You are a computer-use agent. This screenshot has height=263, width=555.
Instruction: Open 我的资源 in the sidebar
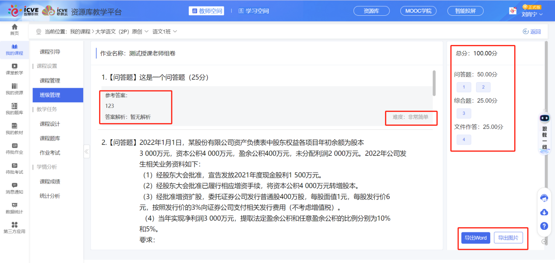14,90
